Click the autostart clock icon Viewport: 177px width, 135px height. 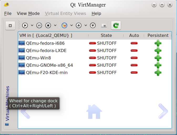tap(64, 25)
